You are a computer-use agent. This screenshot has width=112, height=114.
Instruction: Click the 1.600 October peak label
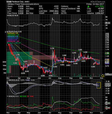click(80, 50)
